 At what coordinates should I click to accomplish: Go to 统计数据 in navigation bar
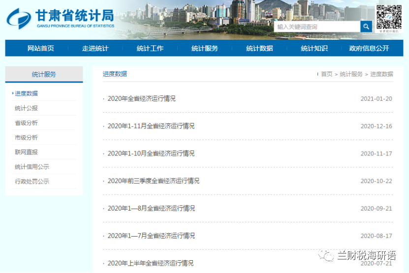click(x=259, y=48)
